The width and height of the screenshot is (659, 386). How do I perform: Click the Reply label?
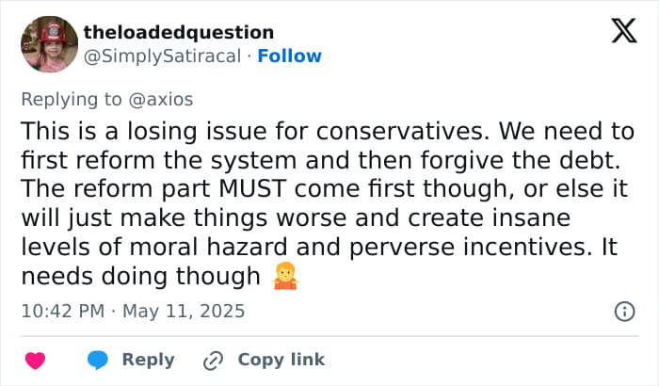[x=148, y=360]
